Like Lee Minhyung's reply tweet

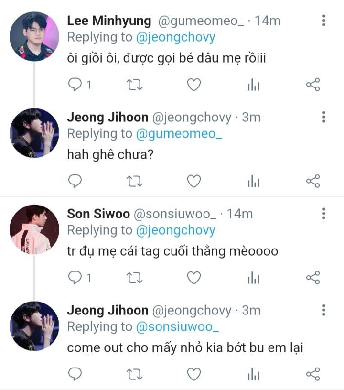coord(193,85)
